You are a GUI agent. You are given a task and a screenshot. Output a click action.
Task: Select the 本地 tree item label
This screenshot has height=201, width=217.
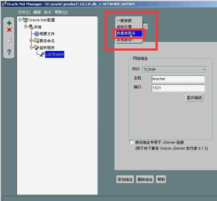[38, 27]
